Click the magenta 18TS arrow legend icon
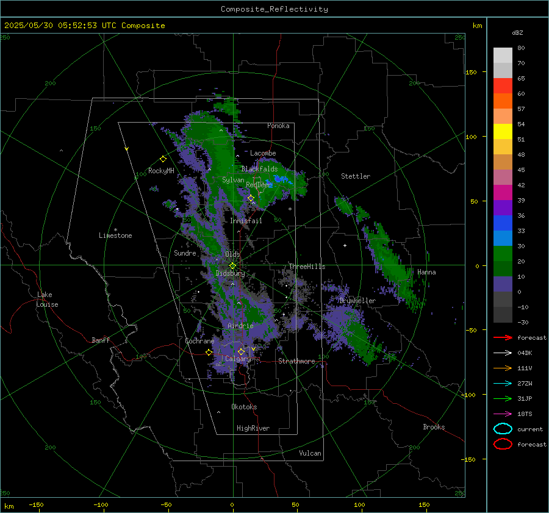 pyautogui.click(x=503, y=414)
